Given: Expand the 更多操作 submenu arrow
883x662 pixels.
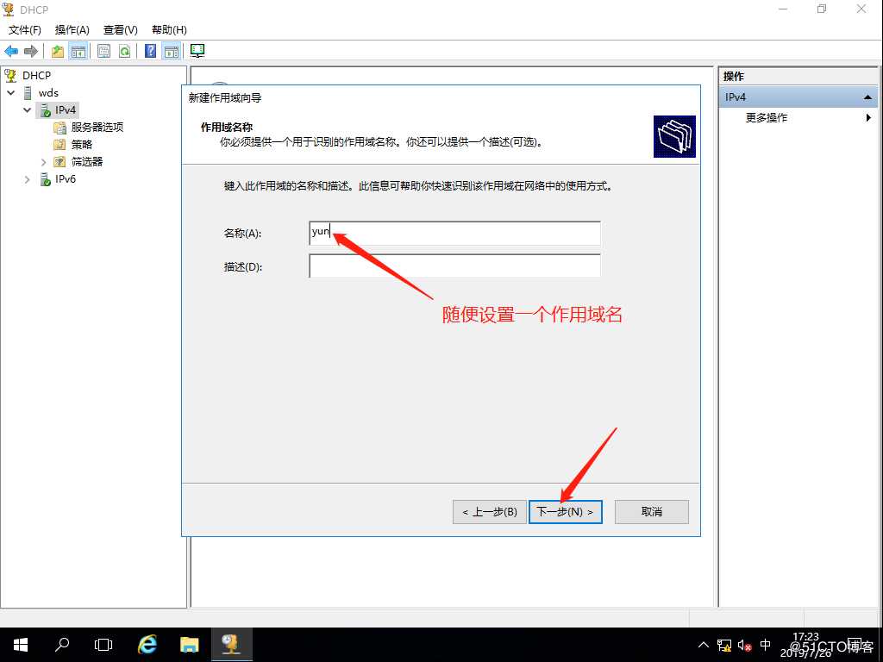Looking at the screenshot, I should (868, 117).
